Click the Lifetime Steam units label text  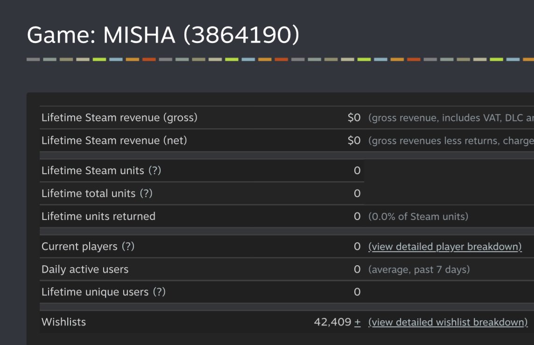(92, 170)
